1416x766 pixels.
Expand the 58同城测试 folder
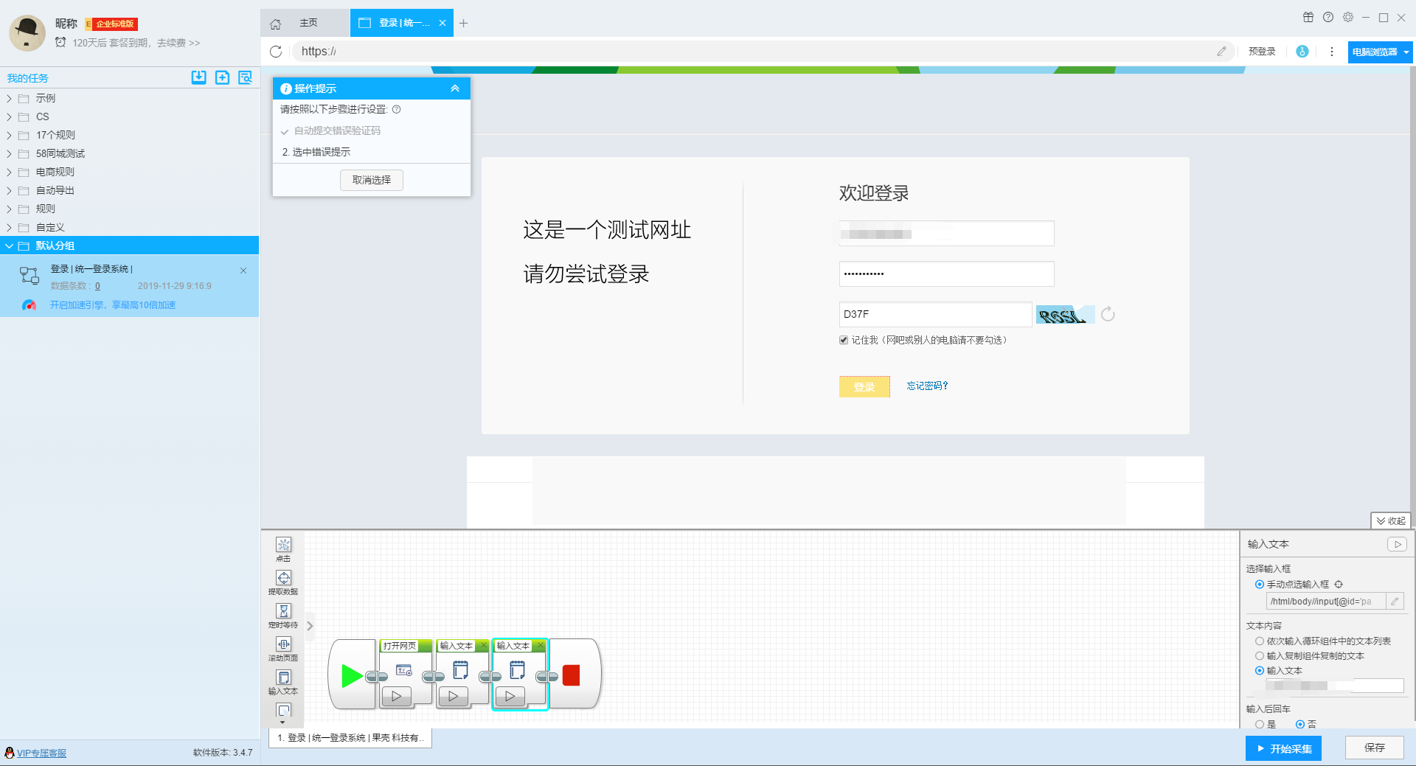coord(10,153)
